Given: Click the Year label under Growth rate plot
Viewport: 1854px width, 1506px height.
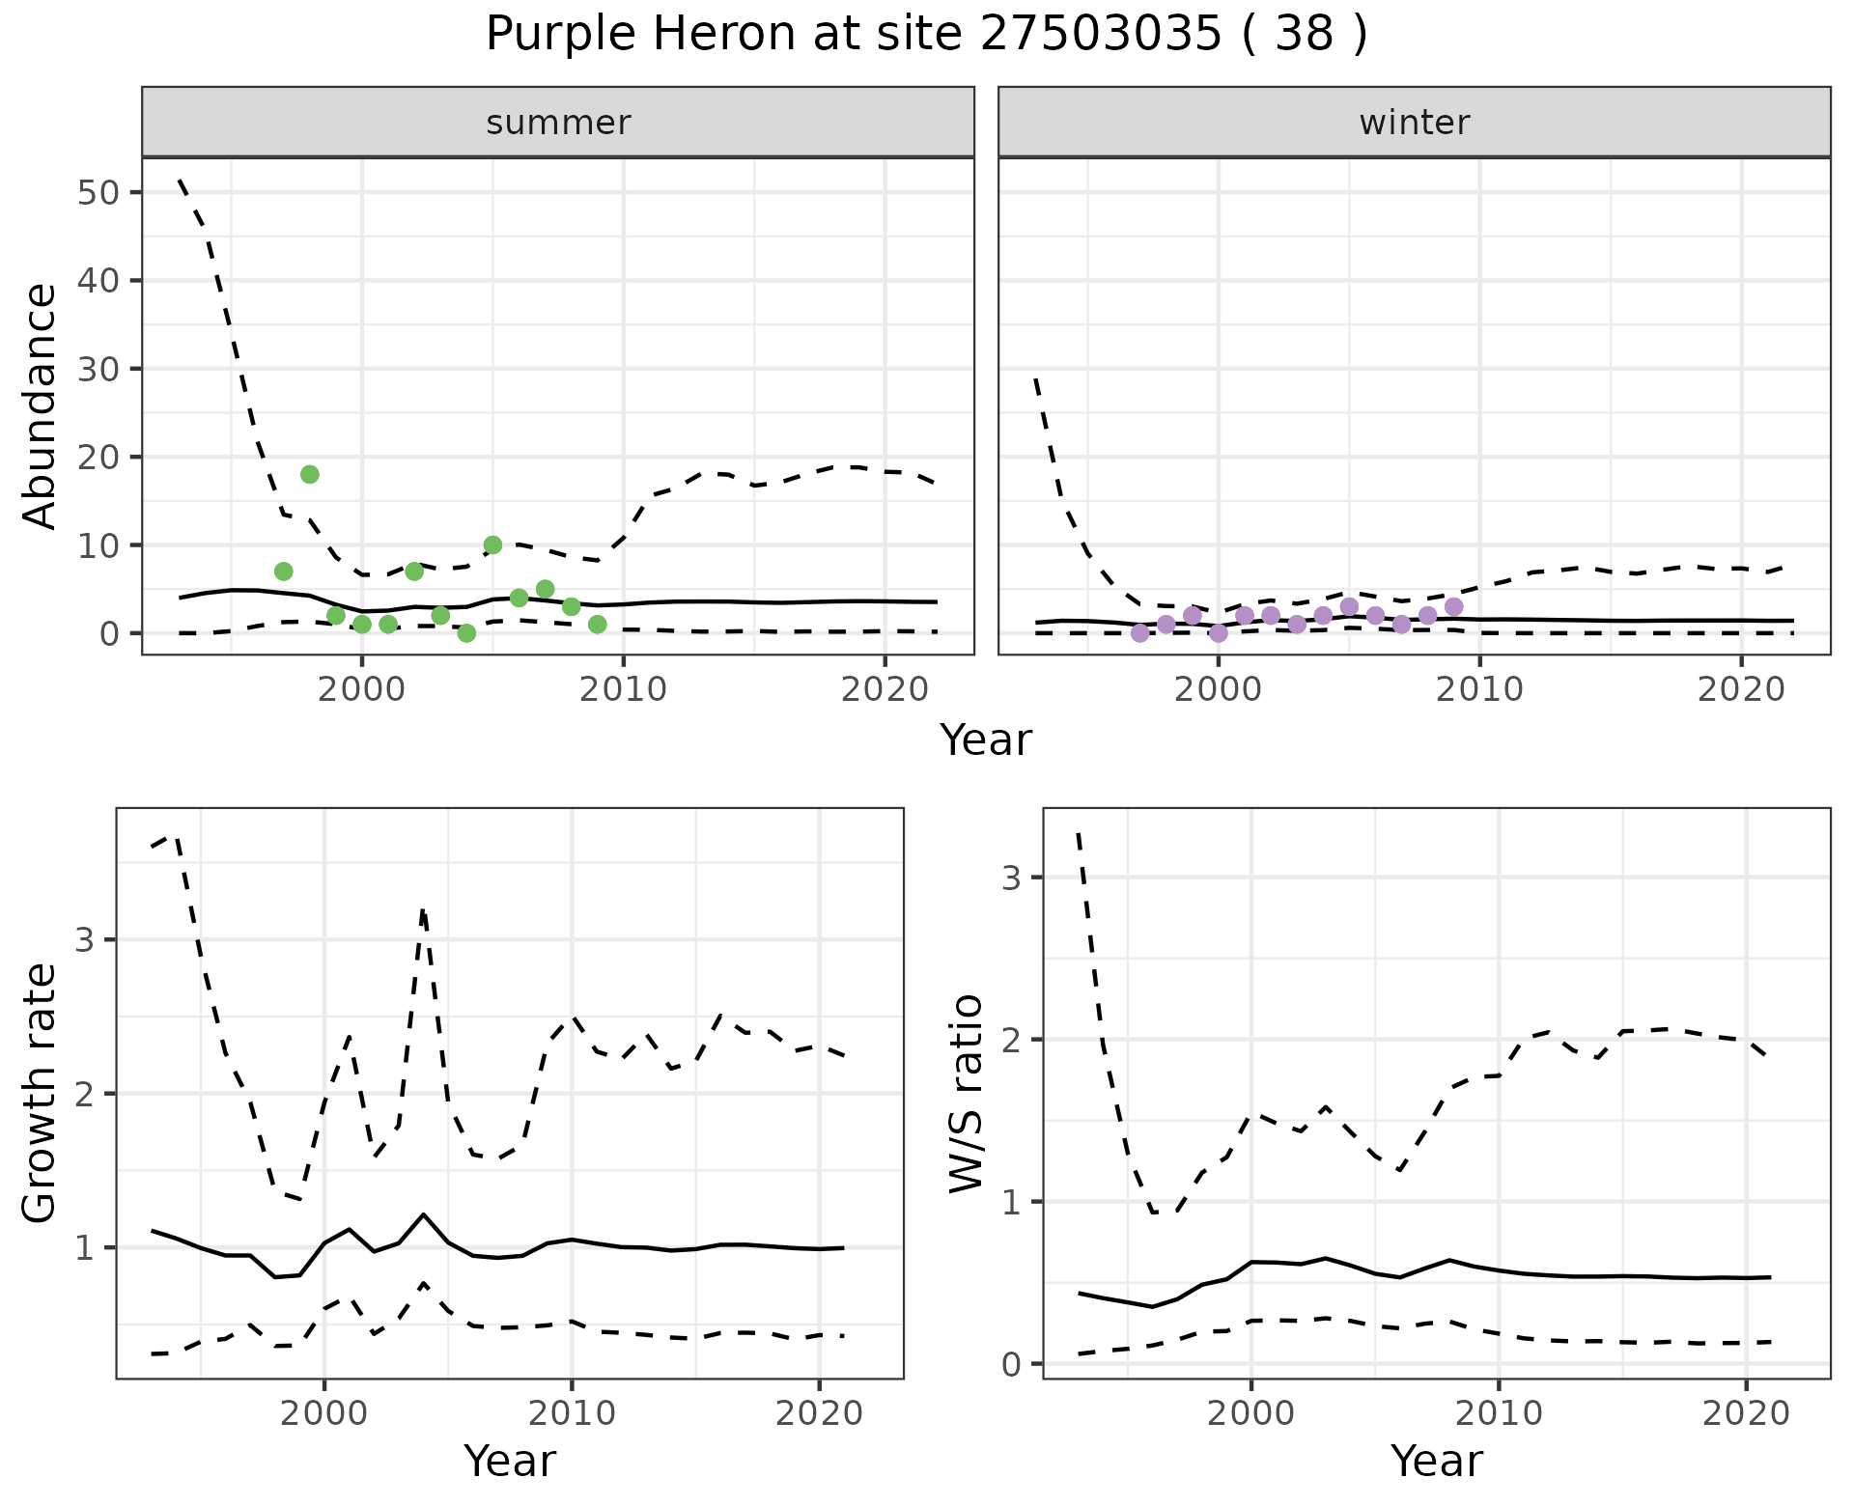Looking at the screenshot, I should click(510, 1461).
